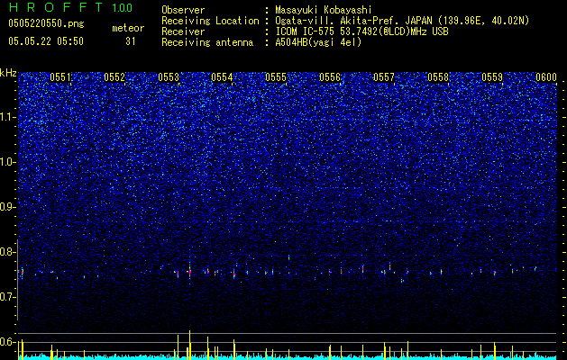The width and height of the screenshot is (567, 360).
Task: Click the Observer label
Action: [x=183, y=10]
